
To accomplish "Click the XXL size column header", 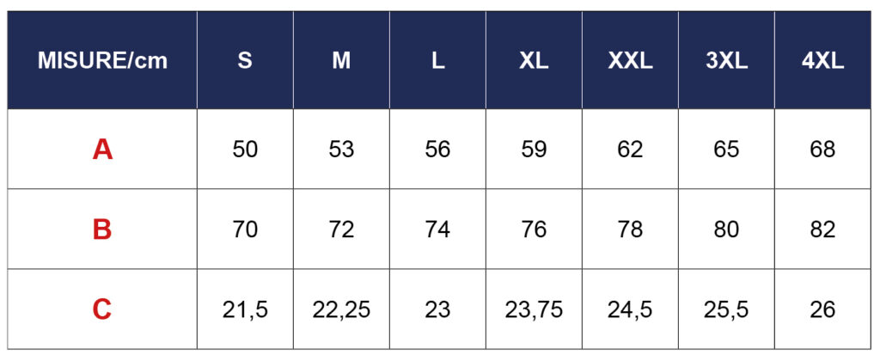I will [x=630, y=61].
